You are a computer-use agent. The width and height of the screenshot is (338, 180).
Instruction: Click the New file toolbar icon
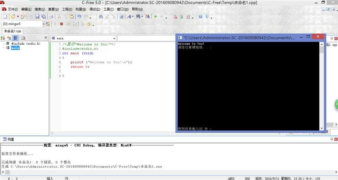(5, 16)
